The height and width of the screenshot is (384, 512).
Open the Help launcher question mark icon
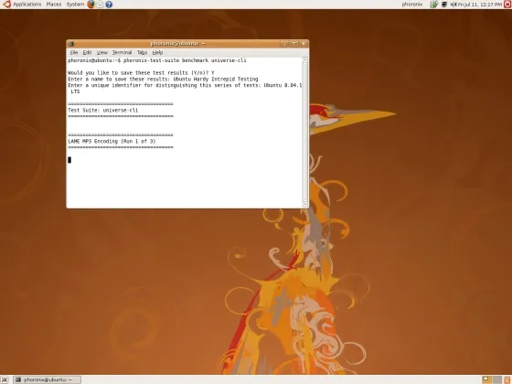pyautogui.click(x=109, y=5)
